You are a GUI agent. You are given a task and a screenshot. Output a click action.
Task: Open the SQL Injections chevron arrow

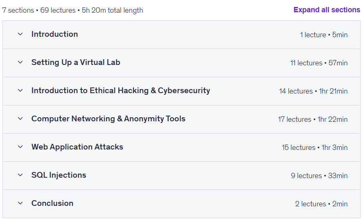click(20, 175)
